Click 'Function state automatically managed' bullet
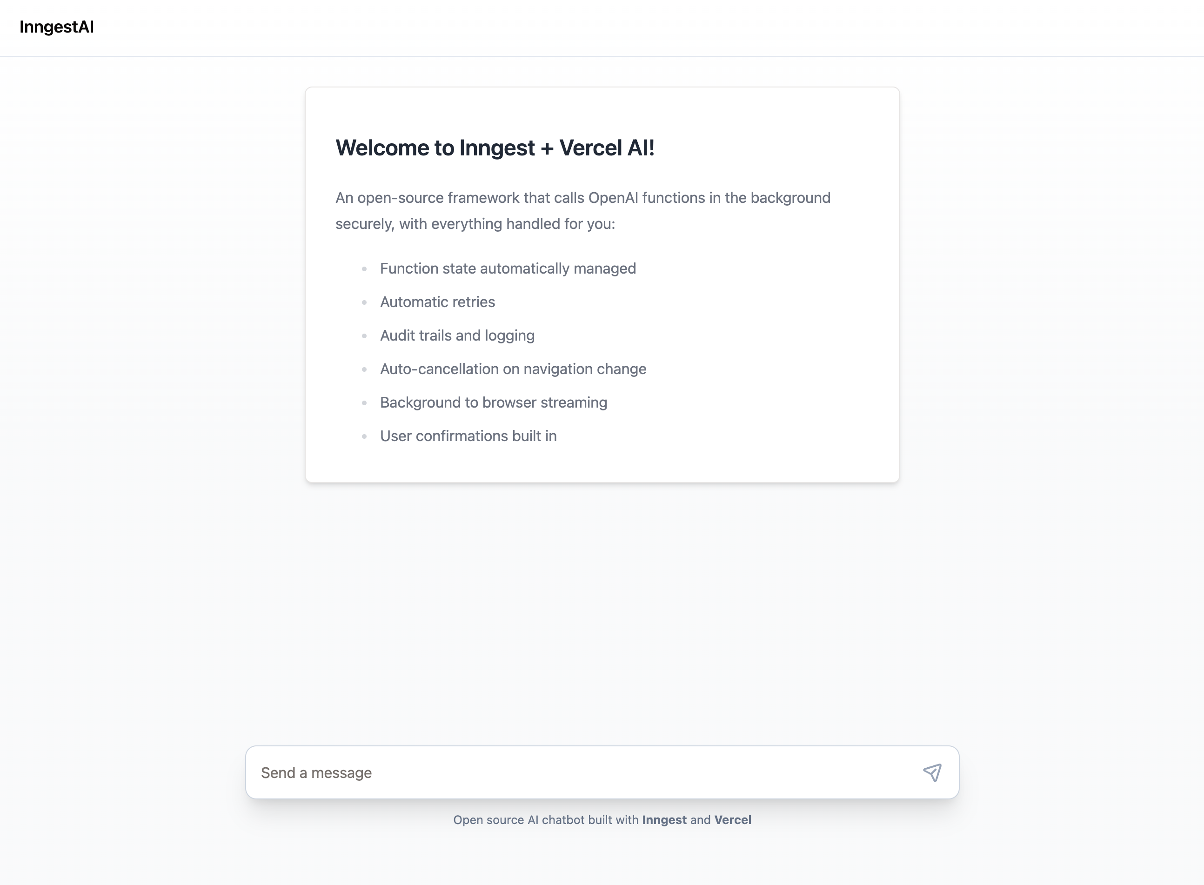 [508, 268]
